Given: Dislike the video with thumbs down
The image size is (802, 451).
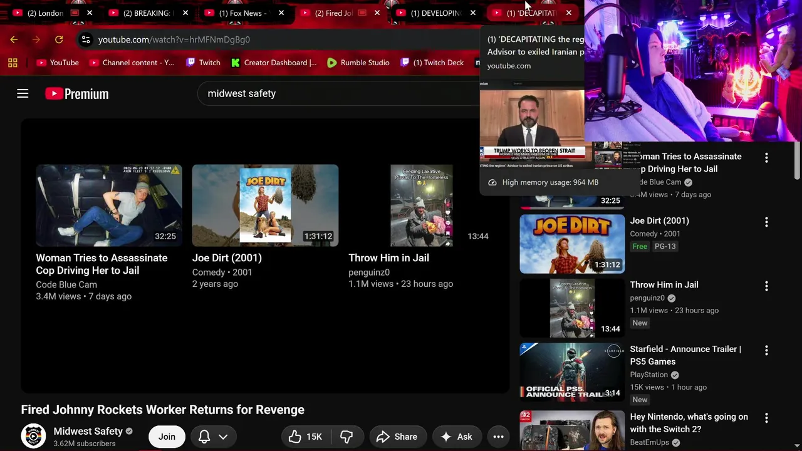Looking at the screenshot, I should point(346,437).
